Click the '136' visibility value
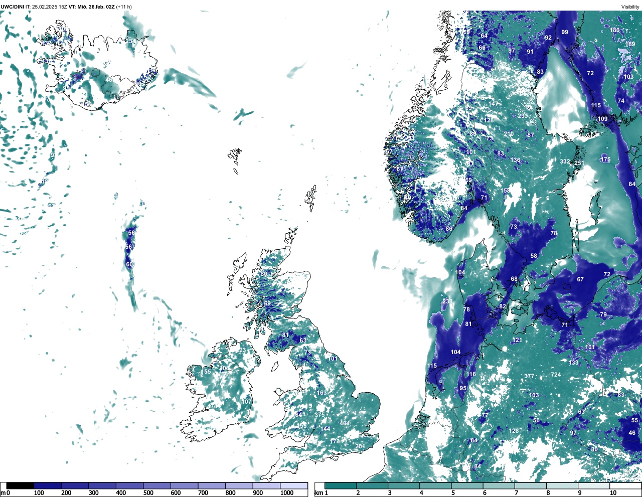This screenshot has width=642, height=497. click(515, 160)
